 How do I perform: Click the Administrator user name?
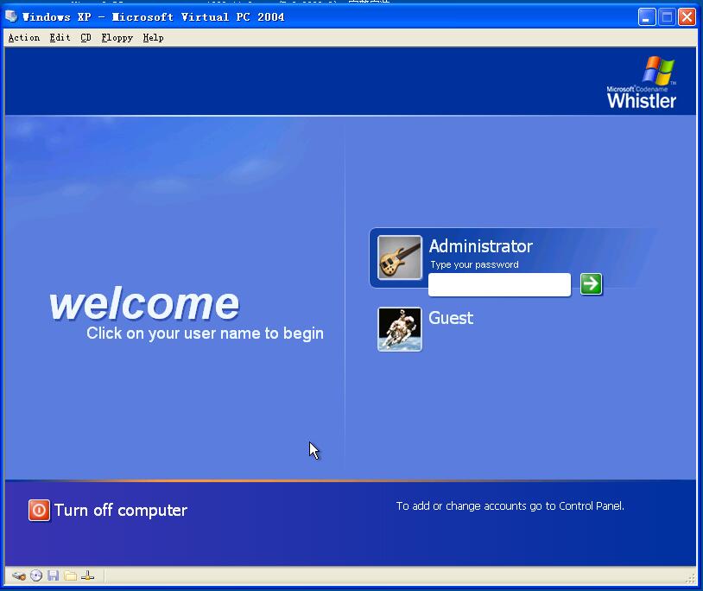[481, 246]
